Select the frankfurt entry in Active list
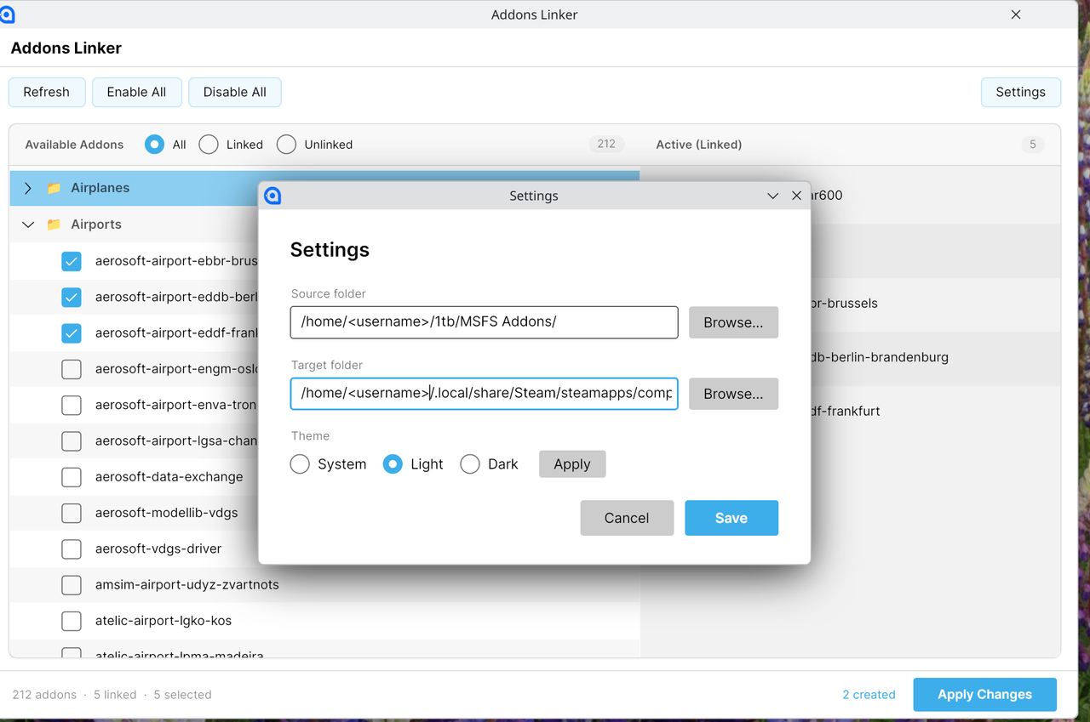The width and height of the screenshot is (1090, 722). tap(846, 411)
